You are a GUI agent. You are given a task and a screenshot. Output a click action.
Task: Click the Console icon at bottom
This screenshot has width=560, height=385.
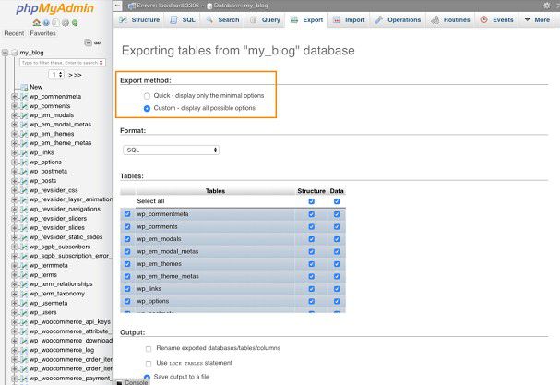tap(119, 382)
